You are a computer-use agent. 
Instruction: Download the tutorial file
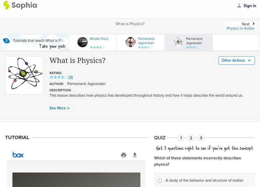click(x=135, y=155)
